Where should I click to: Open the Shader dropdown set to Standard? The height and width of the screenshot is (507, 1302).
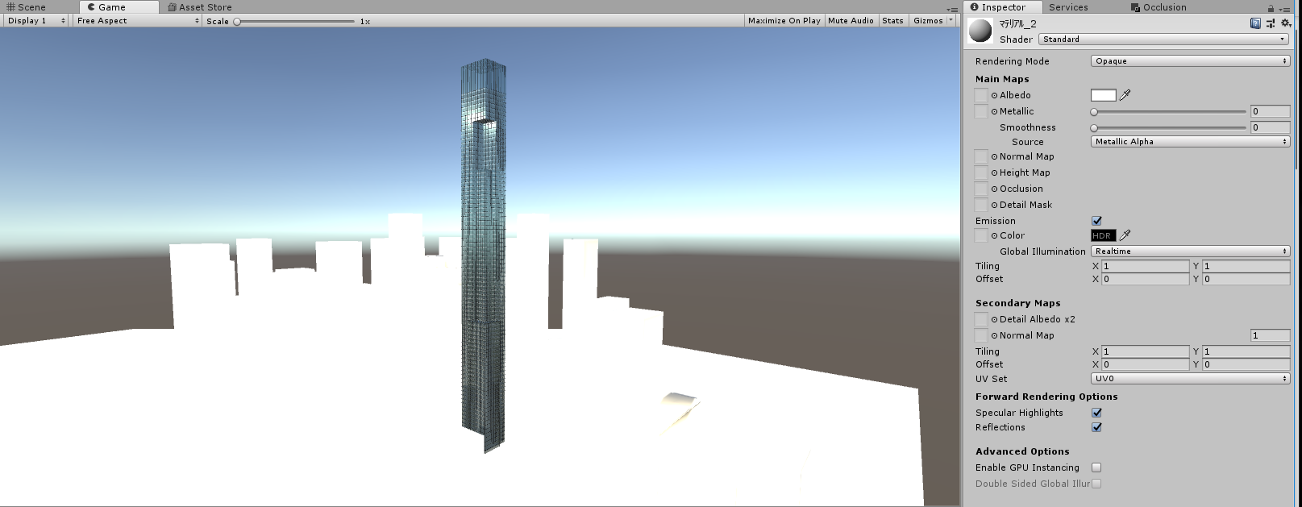[x=1163, y=39]
